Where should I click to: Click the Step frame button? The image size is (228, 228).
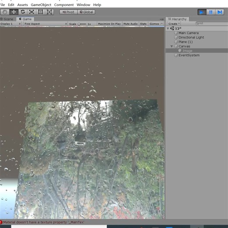(220, 12)
